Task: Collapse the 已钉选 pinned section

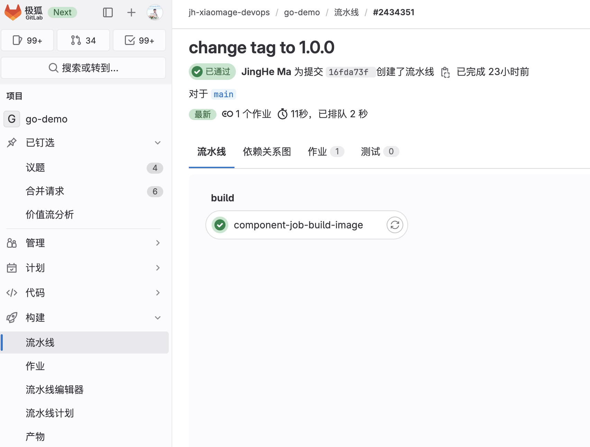Action: pyautogui.click(x=158, y=143)
